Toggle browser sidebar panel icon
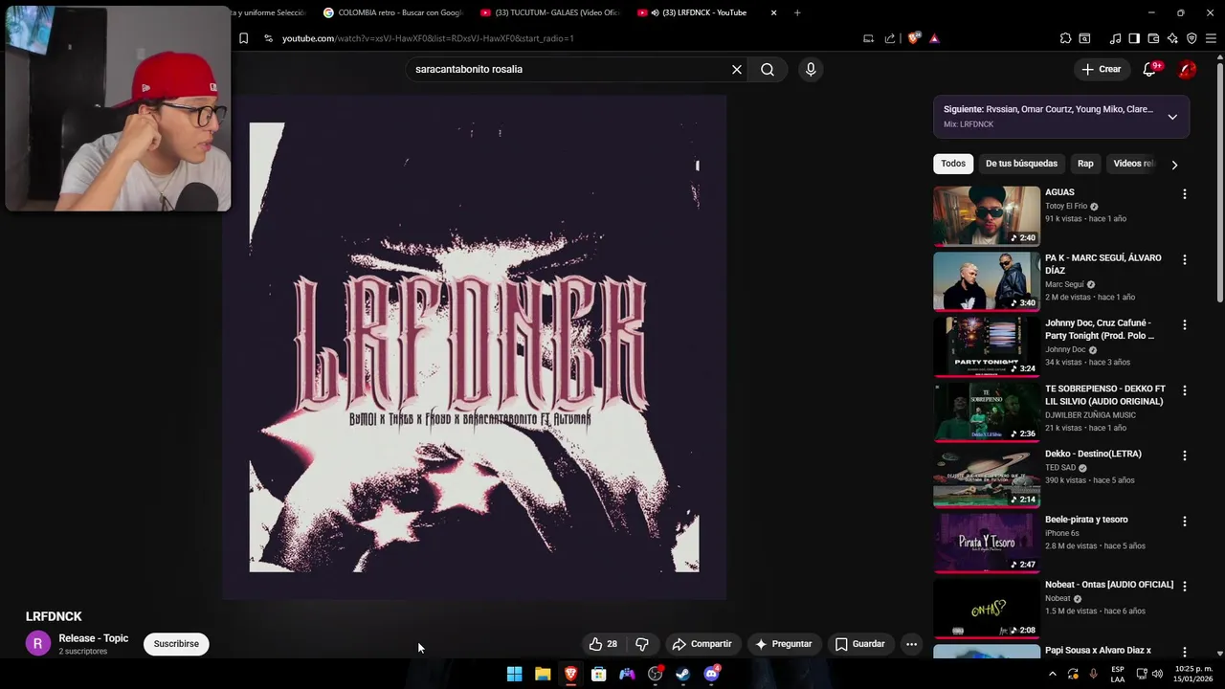This screenshot has height=689, width=1225. point(1134,38)
